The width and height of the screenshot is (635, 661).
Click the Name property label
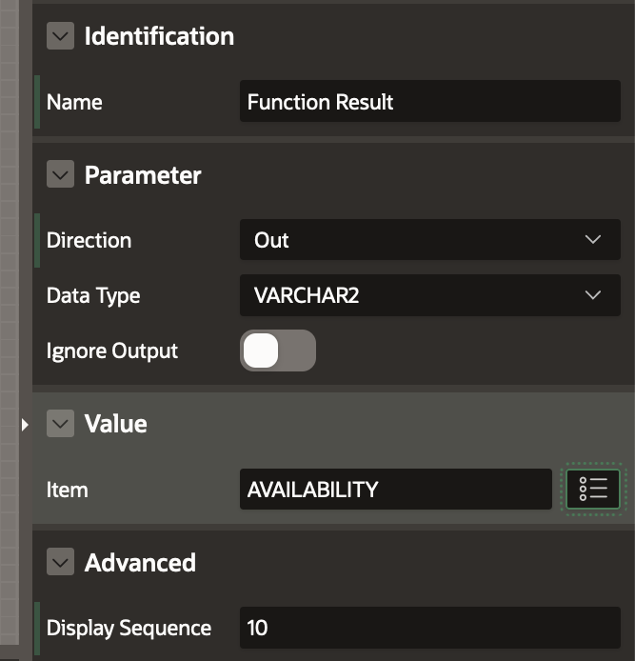74,102
